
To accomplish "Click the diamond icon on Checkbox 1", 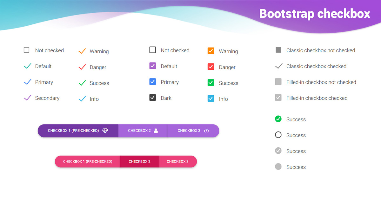I will [105, 131].
